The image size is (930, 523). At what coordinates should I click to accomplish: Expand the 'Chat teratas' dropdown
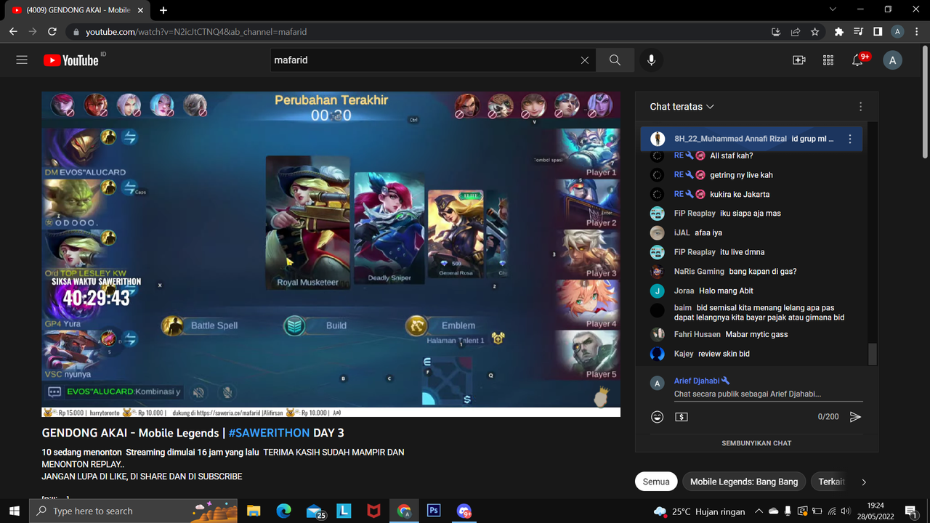pos(682,107)
